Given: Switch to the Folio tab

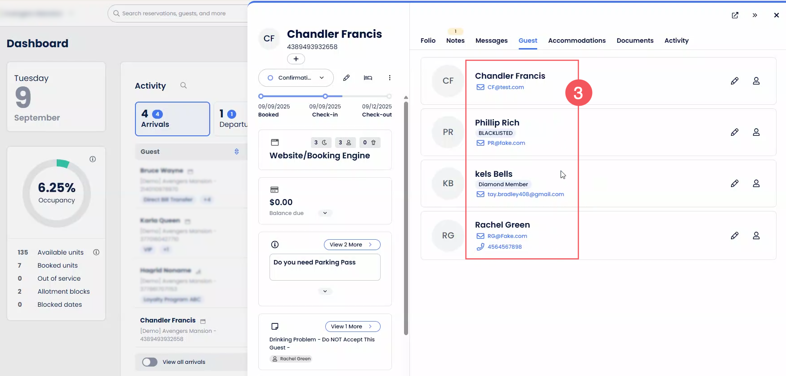Looking at the screenshot, I should click(428, 40).
